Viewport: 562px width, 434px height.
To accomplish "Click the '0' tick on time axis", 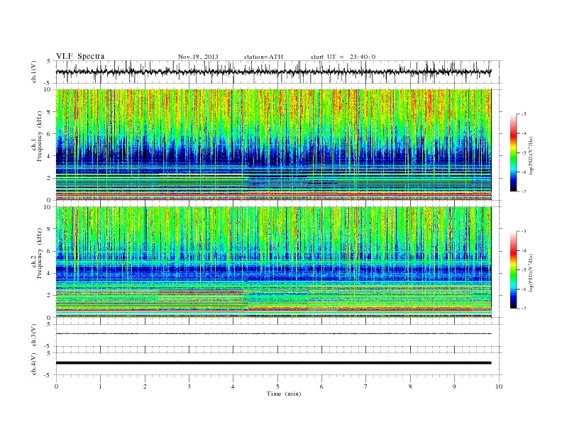I will point(56,386).
